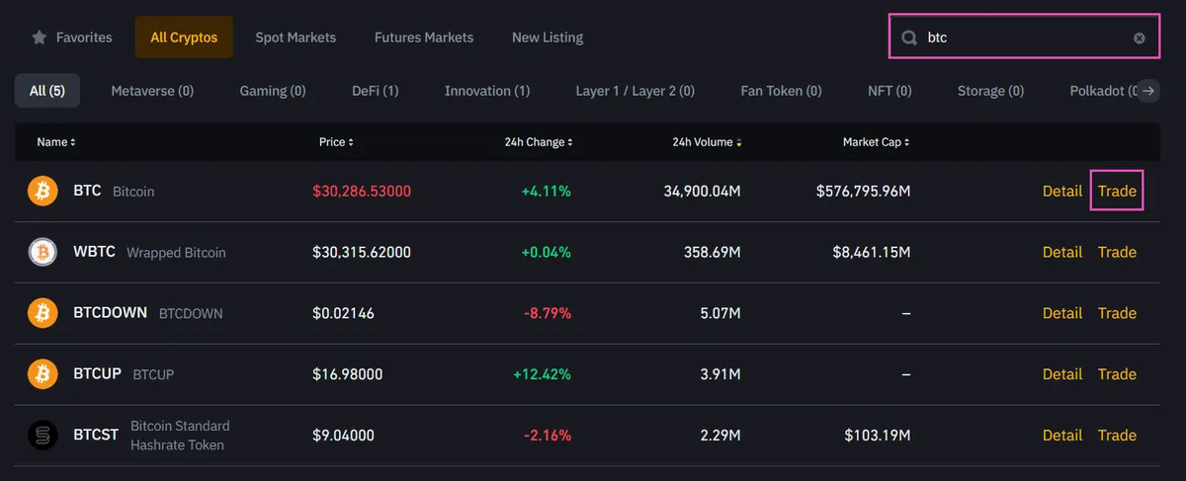This screenshot has height=481, width=1186.
Task: Sort by Price column
Action: pos(336,142)
